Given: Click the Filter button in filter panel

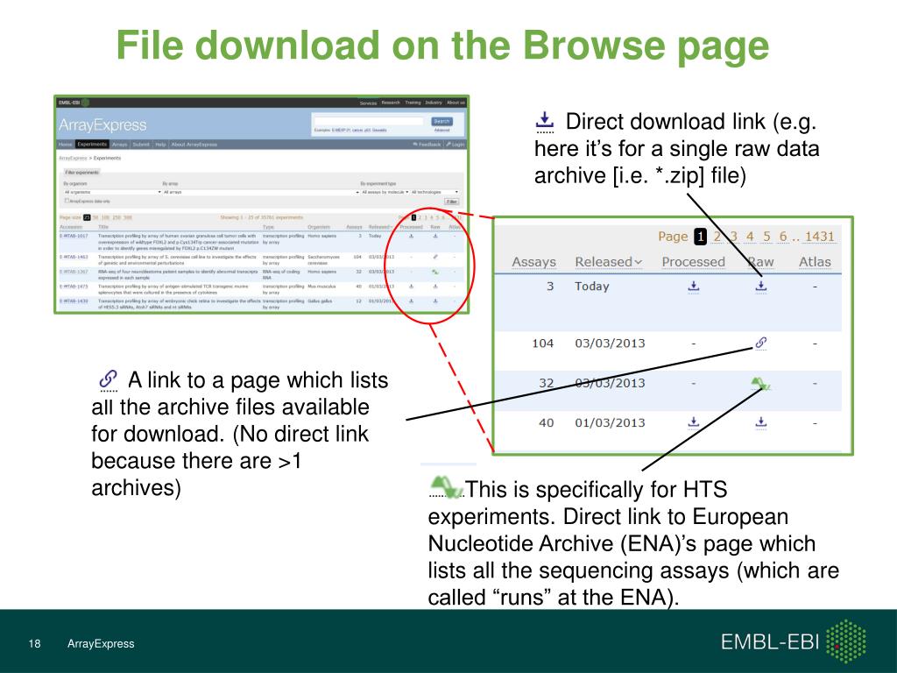Looking at the screenshot, I should click(451, 202).
